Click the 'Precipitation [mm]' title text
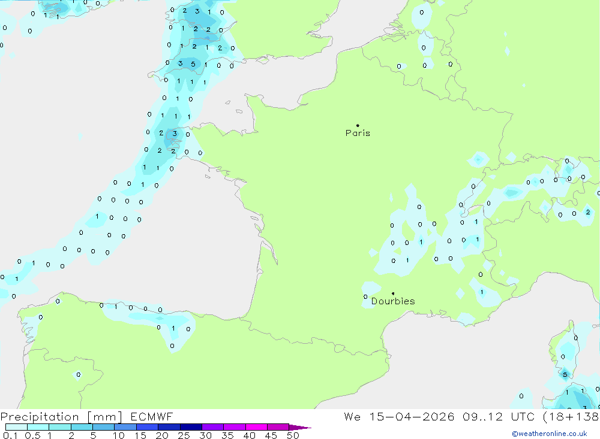Image resolution: width=600 pixels, height=439 pixels. pos(61,417)
